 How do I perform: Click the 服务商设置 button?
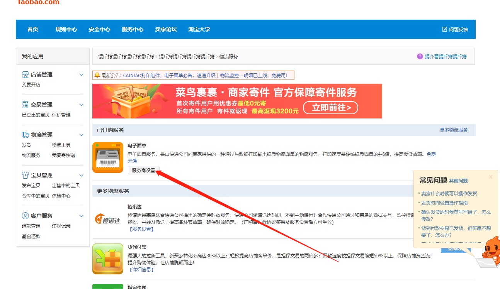pos(143,170)
